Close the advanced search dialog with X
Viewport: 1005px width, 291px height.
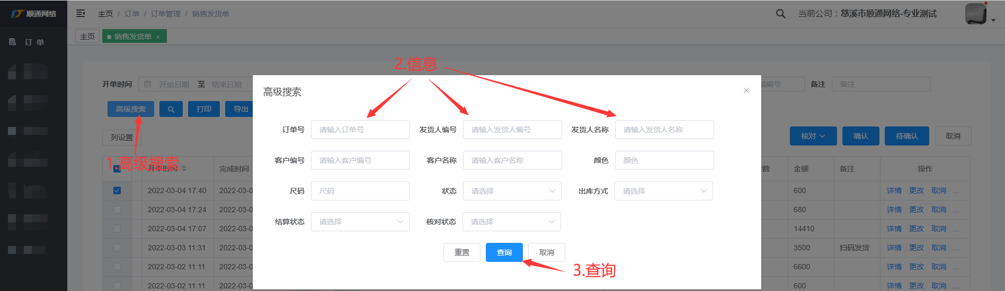[x=746, y=90]
